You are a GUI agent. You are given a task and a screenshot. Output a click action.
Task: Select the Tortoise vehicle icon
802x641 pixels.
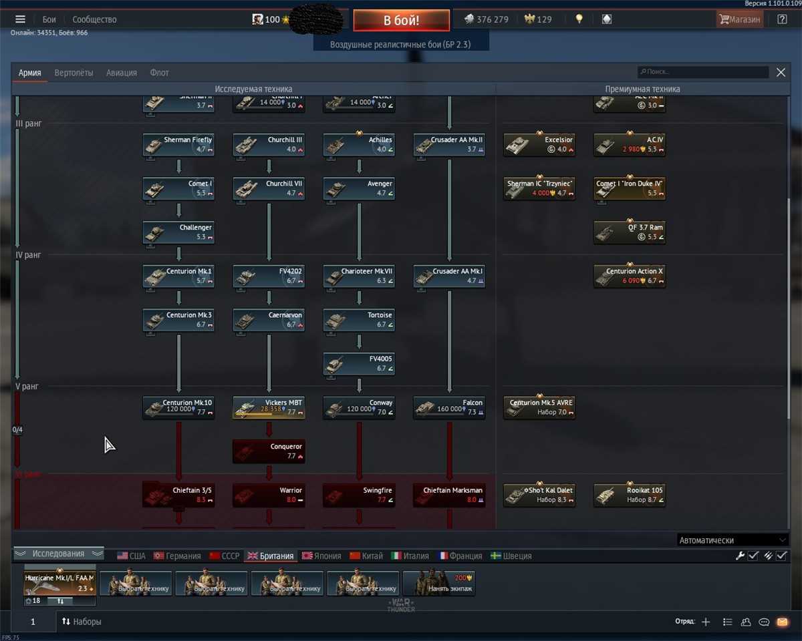coord(359,320)
